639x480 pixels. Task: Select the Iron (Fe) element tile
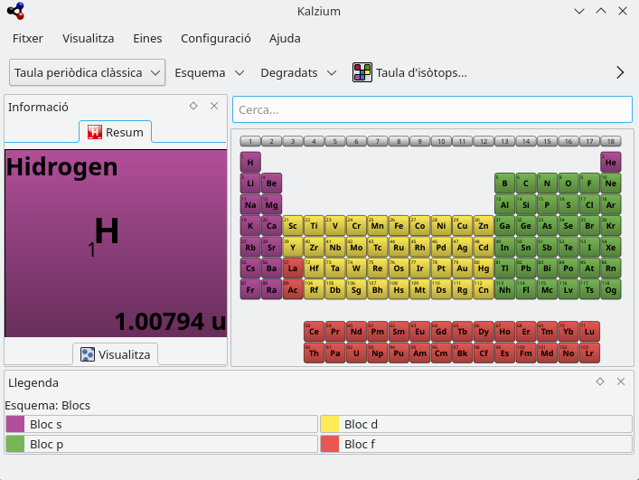[x=399, y=226]
